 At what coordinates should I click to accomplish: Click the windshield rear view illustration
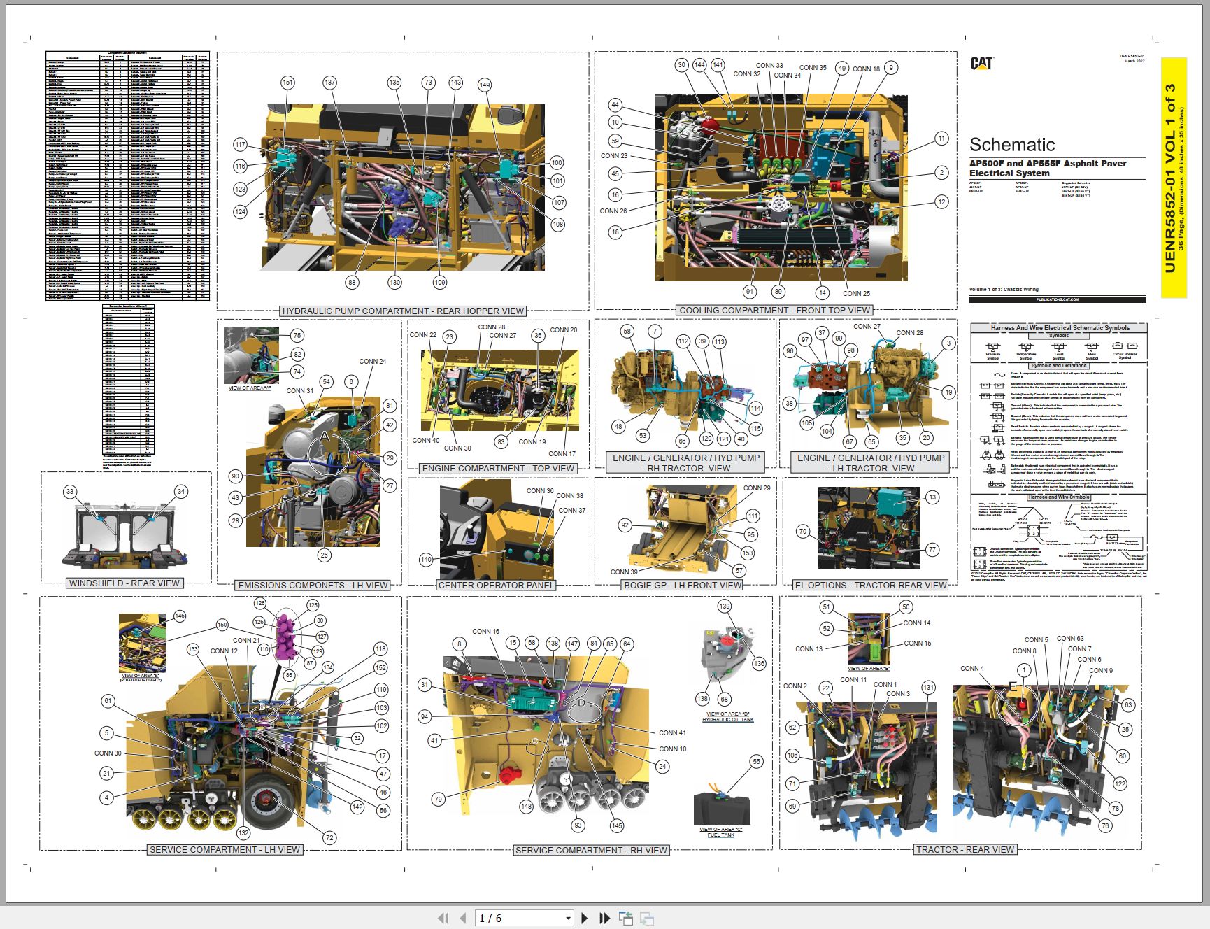tap(126, 536)
